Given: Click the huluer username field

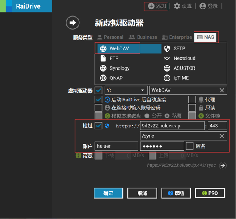Looking at the screenshot, I should [116, 146].
